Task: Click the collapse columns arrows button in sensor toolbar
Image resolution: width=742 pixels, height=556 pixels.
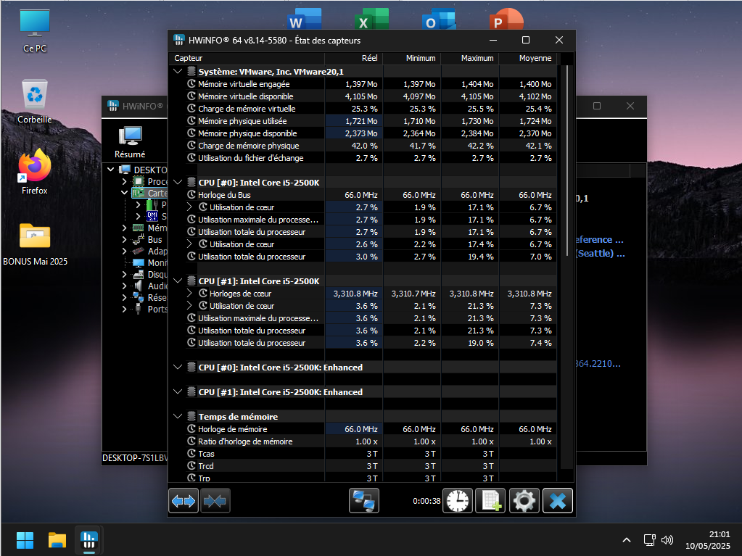Action: coord(215,501)
